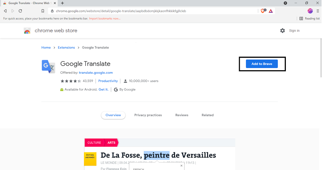Open the Privacy practices tab
The height and width of the screenshot is (170, 323).
(x=148, y=115)
